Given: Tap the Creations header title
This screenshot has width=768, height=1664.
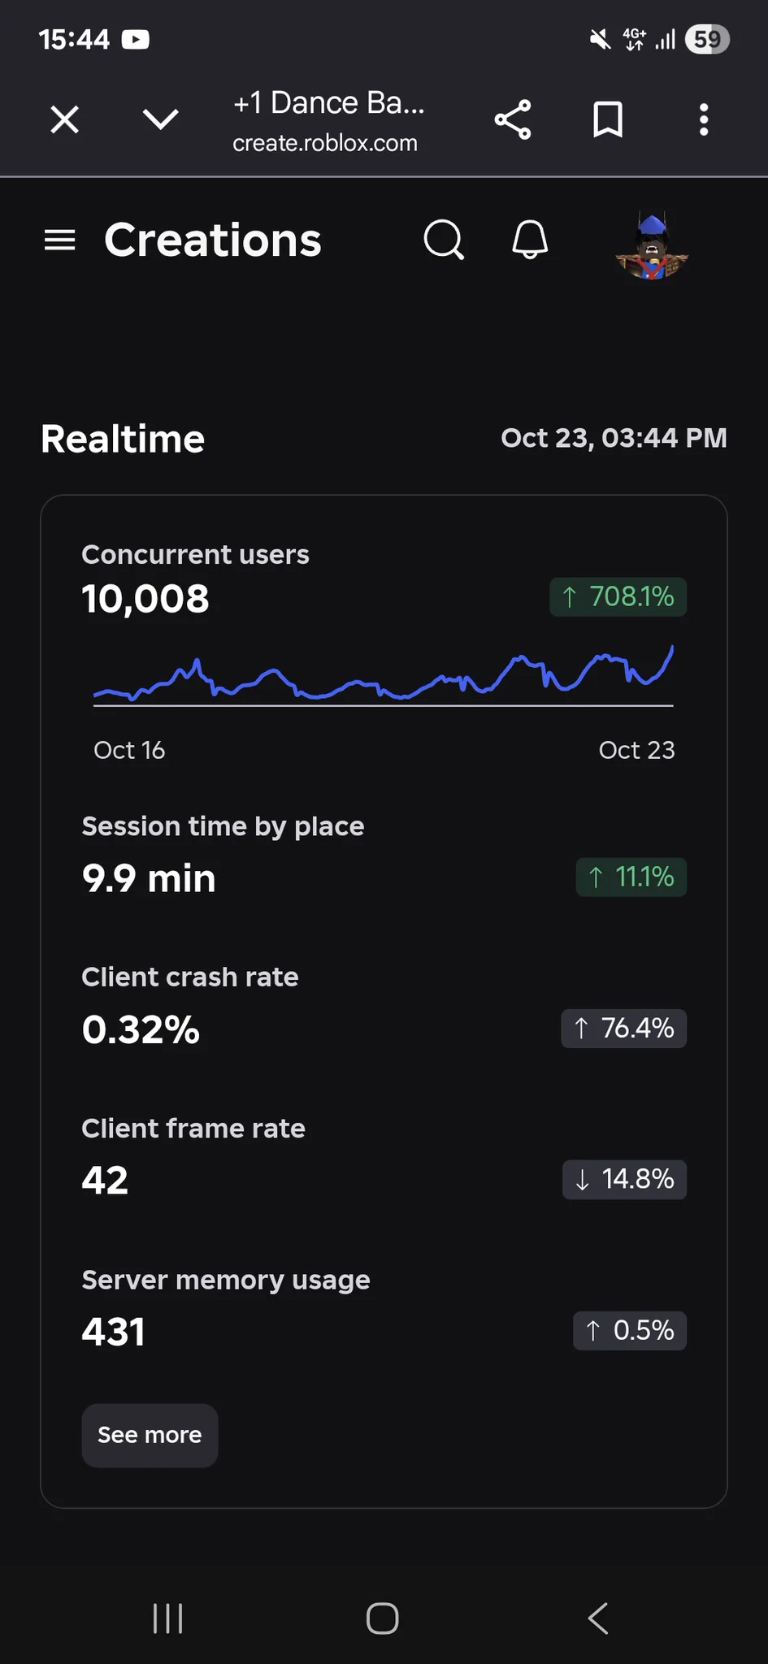Looking at the screenshot, I should click(213, 240).
